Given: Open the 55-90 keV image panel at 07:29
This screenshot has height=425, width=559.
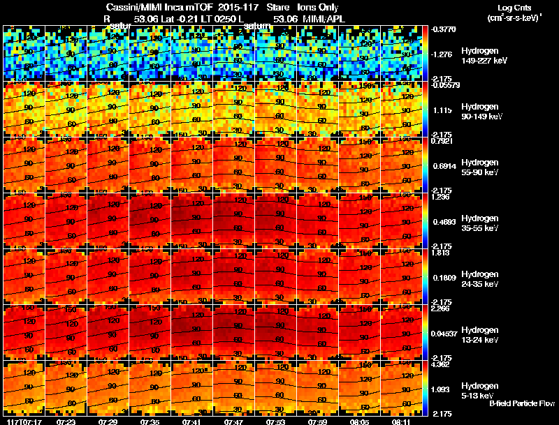Looking at the screenshot, I should [x=108, y=165].
